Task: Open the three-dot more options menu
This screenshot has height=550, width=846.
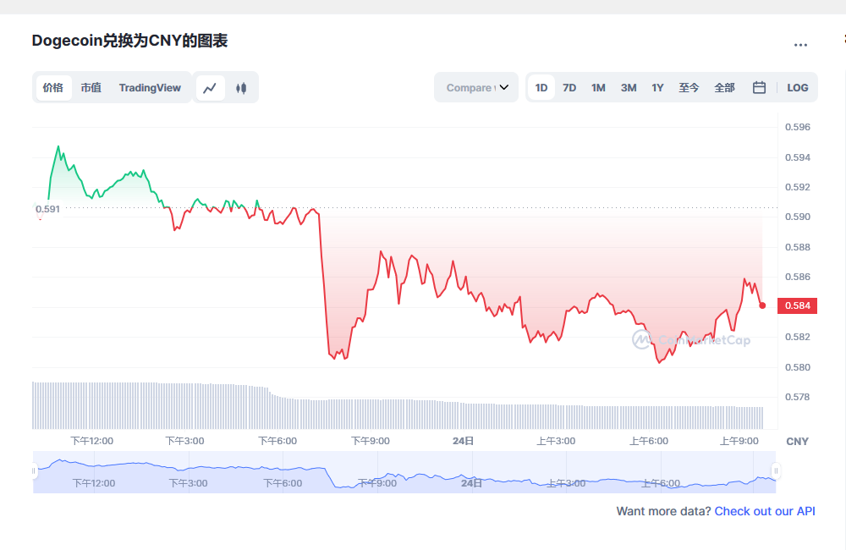Action: (x=800, y=45)
